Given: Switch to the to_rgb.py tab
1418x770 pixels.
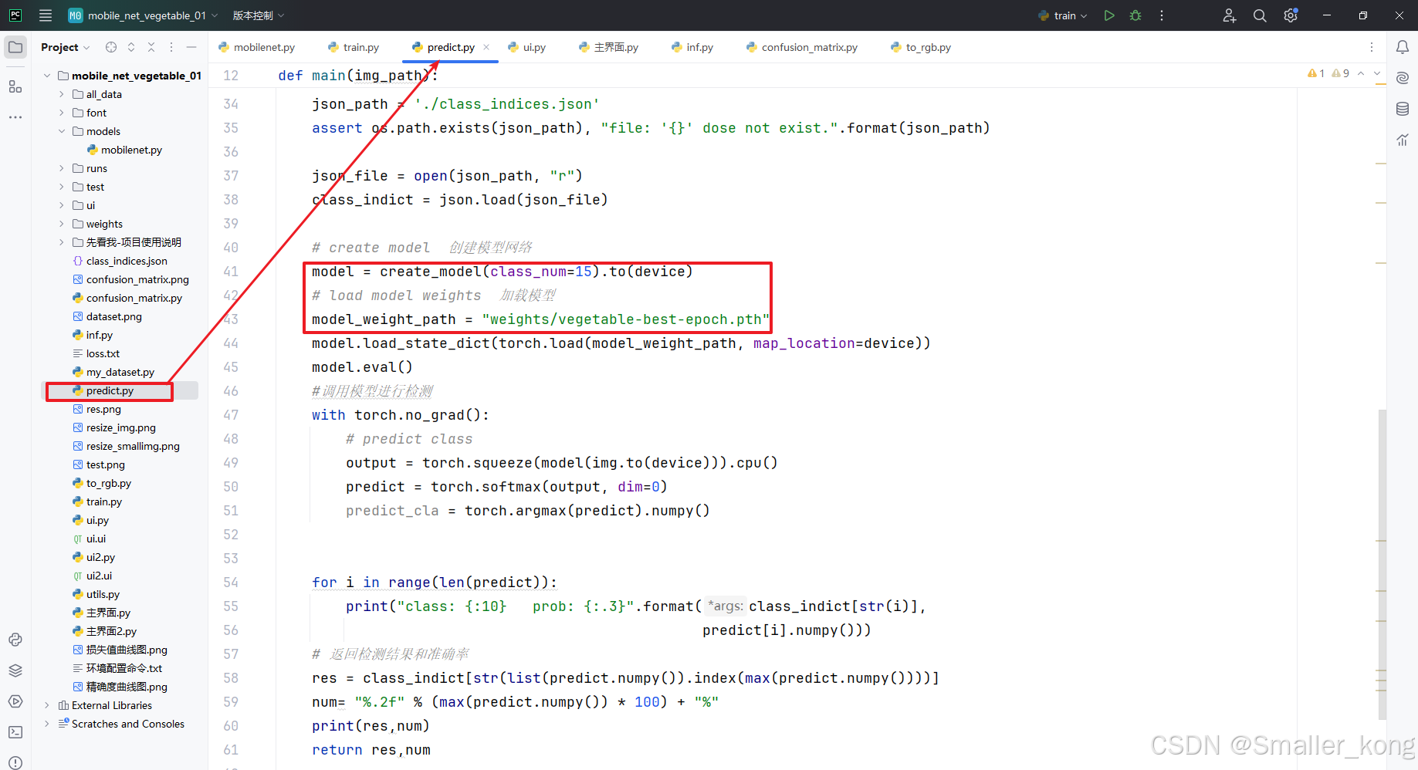Looking at the screenshot, I should [921, 47].
